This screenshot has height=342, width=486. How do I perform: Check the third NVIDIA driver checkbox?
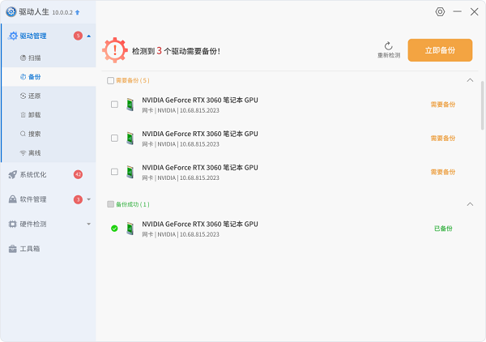pos(114,172)
